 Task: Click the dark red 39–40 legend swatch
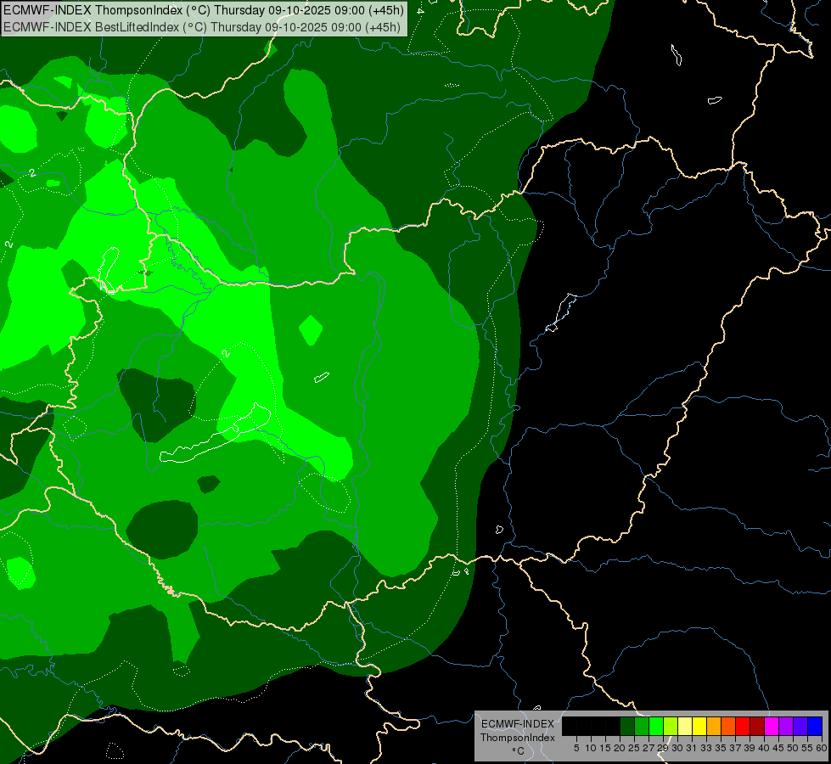[x=757, y=726]
